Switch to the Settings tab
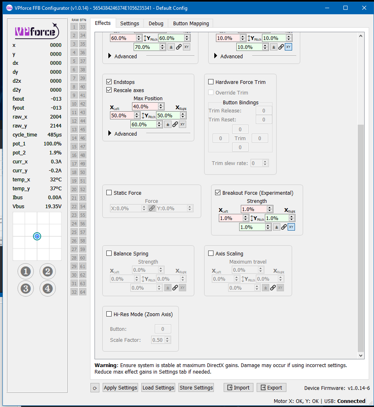This screenshot has width=374, height=407. point(130,23)
